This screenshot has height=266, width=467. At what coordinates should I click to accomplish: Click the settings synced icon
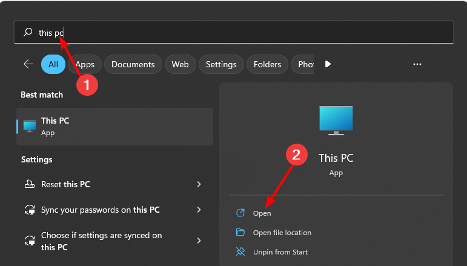[x=30, y=241]
